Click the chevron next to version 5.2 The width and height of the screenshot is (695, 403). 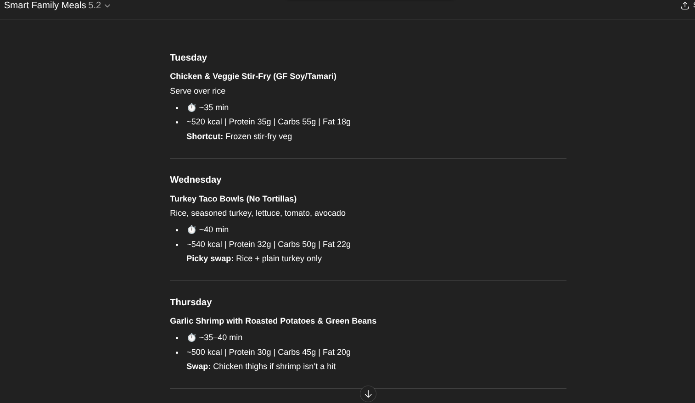tap(107, 6)
